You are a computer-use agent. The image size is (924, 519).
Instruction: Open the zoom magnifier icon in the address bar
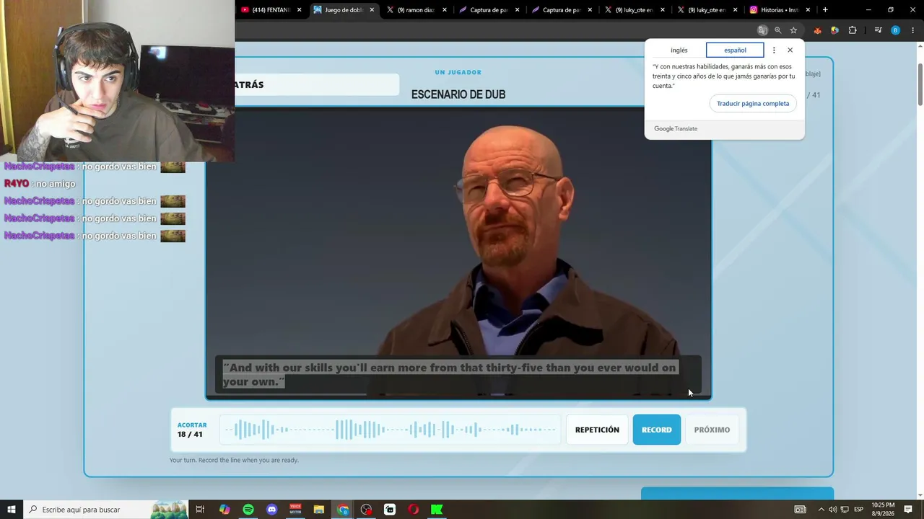pyautogui.click(x=777, y=30)
